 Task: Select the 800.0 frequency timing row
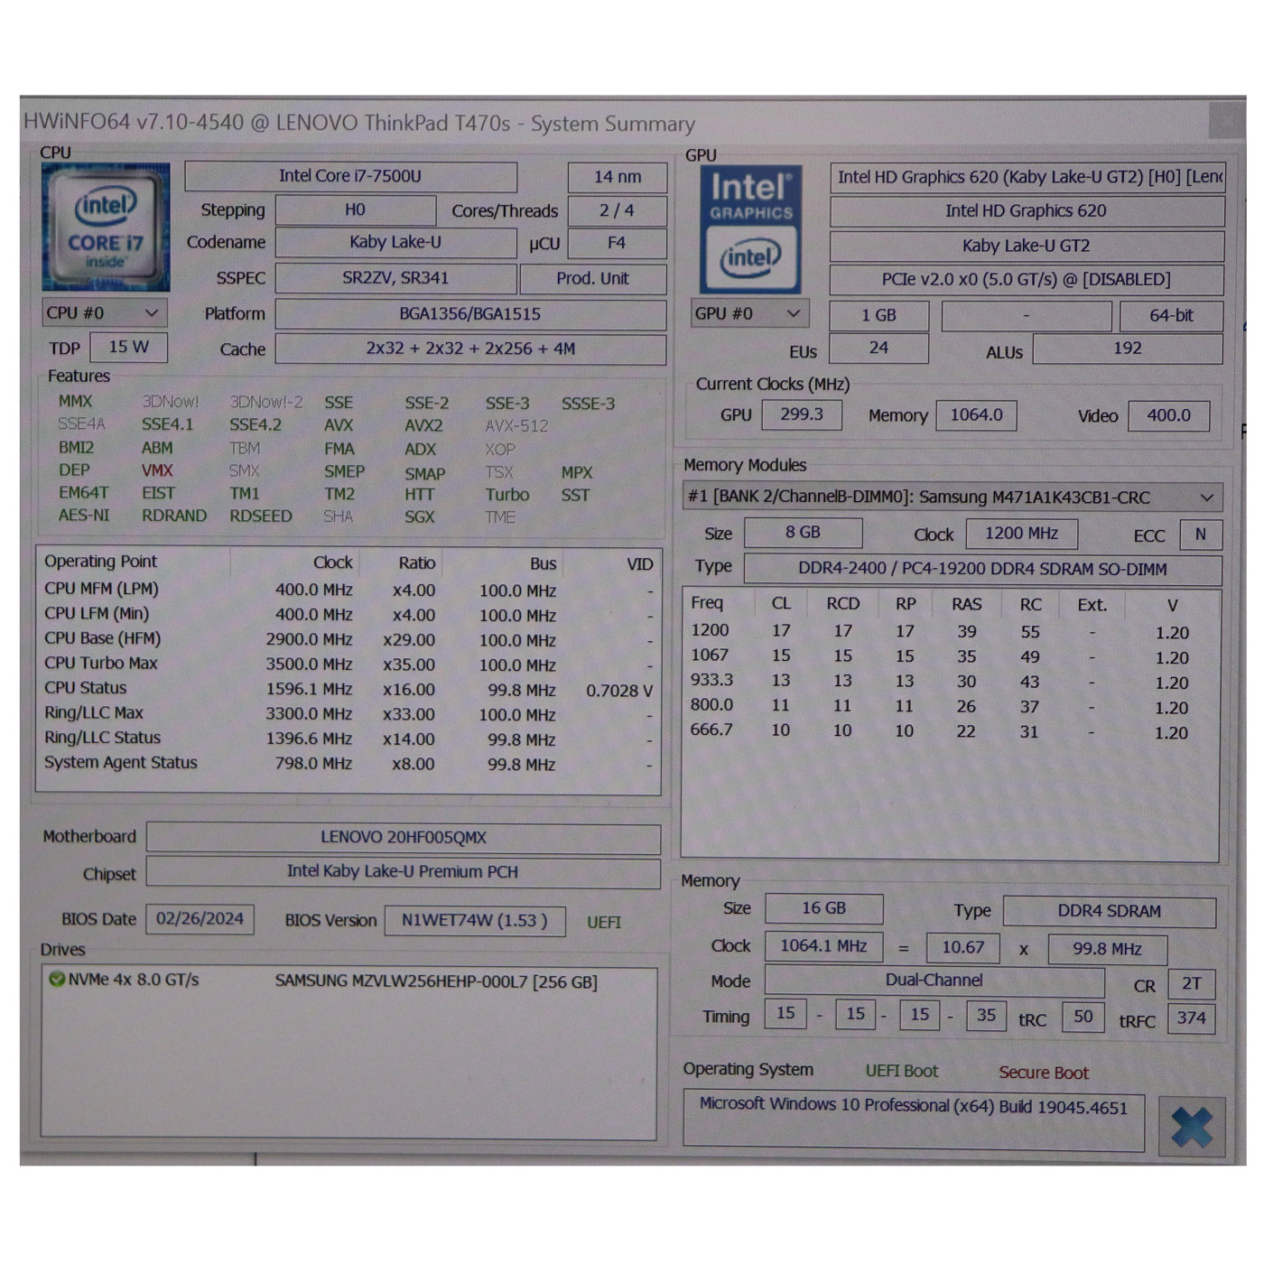(x=950, y=706)
